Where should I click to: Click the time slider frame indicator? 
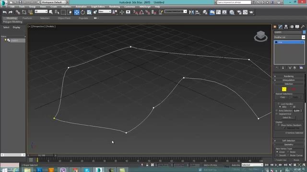point(42,155)
